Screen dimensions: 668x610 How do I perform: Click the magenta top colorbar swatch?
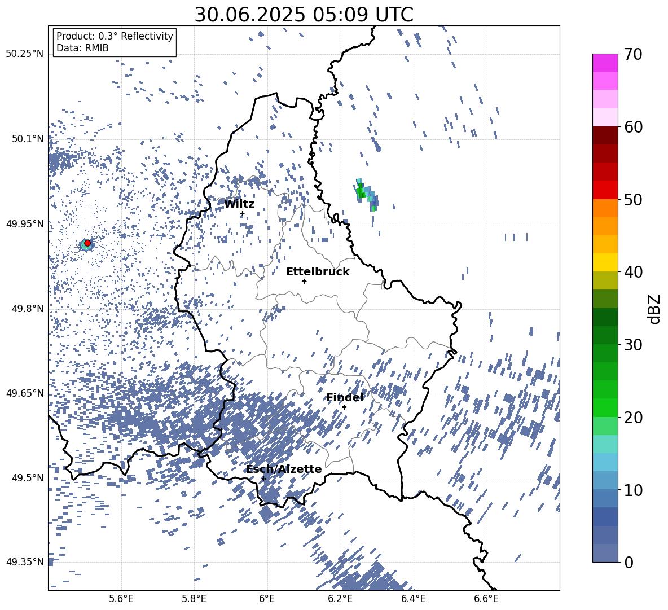pyautogui.click(x=605, y=63)
